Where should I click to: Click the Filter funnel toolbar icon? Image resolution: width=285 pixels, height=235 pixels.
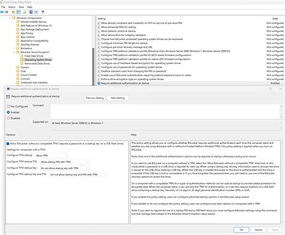[x=43, y=12]
